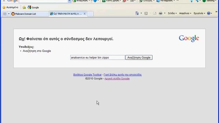Viewport: 219px width, 123px height.
Task: Open the Εργαλεία menu
Action: 199,13
